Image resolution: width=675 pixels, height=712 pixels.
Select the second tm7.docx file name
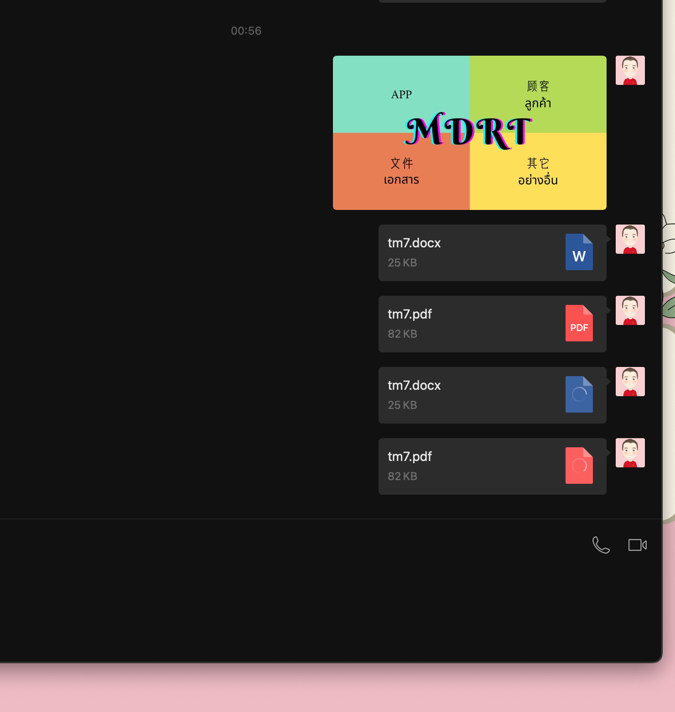coord(414,385)
